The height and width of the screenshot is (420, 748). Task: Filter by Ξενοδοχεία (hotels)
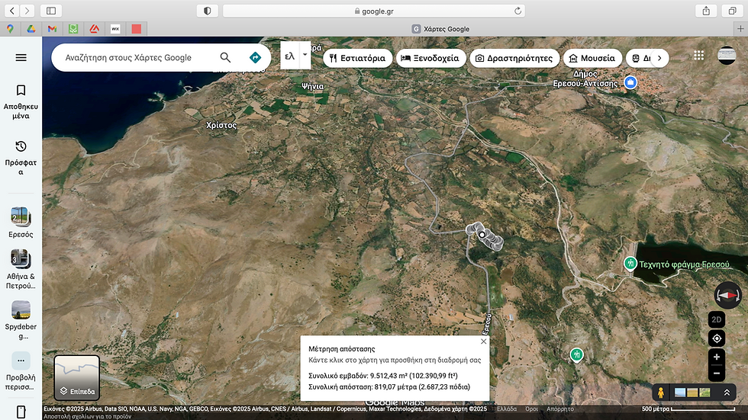click(x=430, y=58)
